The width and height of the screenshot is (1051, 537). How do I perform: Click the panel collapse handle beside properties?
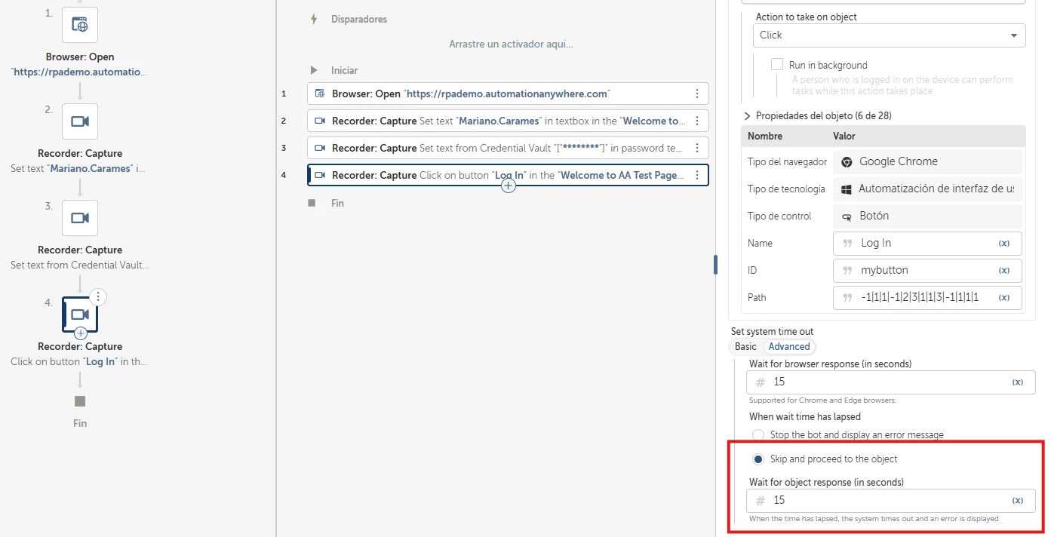(715, 265)
